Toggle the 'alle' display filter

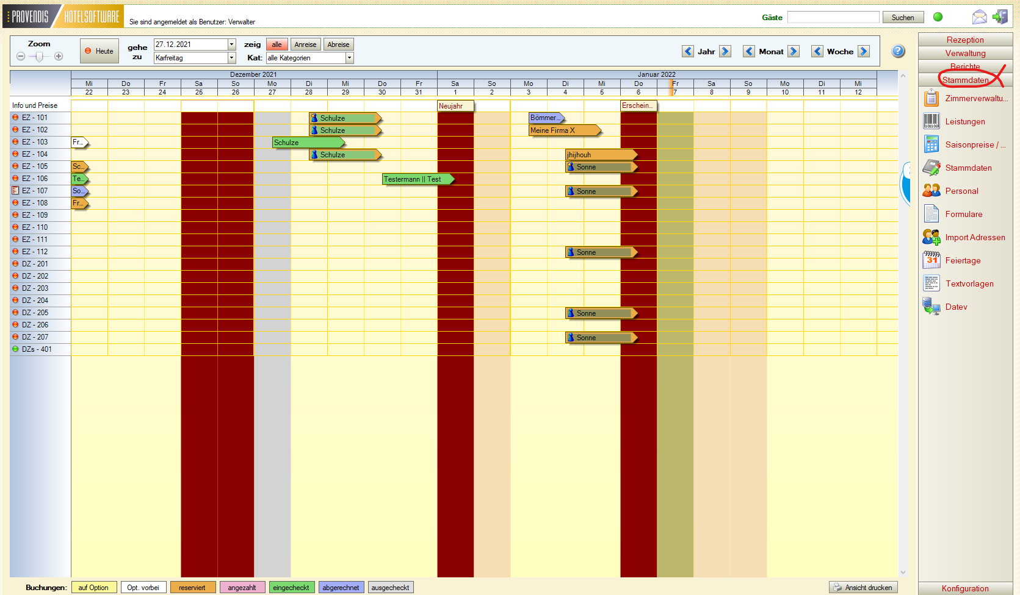[x=277, y=45]
